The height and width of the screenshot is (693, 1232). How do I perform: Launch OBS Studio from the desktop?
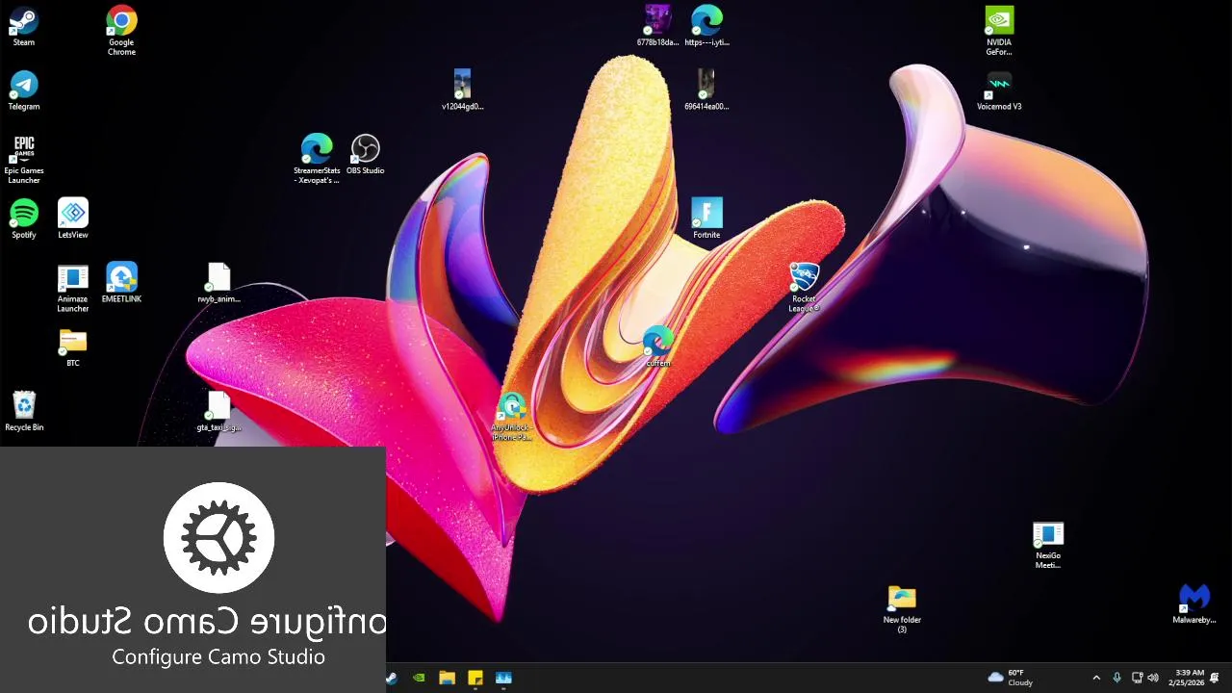tap(365, 155)
